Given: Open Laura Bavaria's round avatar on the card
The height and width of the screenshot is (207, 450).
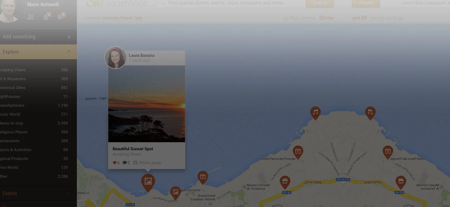Looking at the screenshot, I should [x=116, y=58].
